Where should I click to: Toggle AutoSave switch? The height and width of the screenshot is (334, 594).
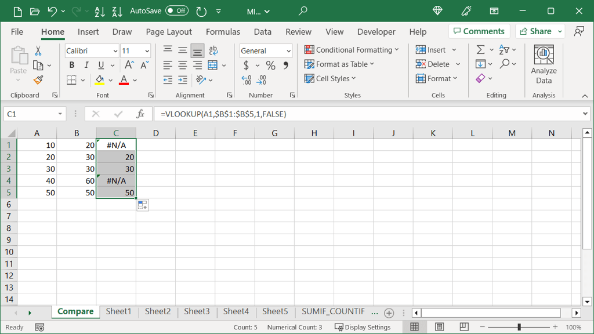tap(176, 11)
